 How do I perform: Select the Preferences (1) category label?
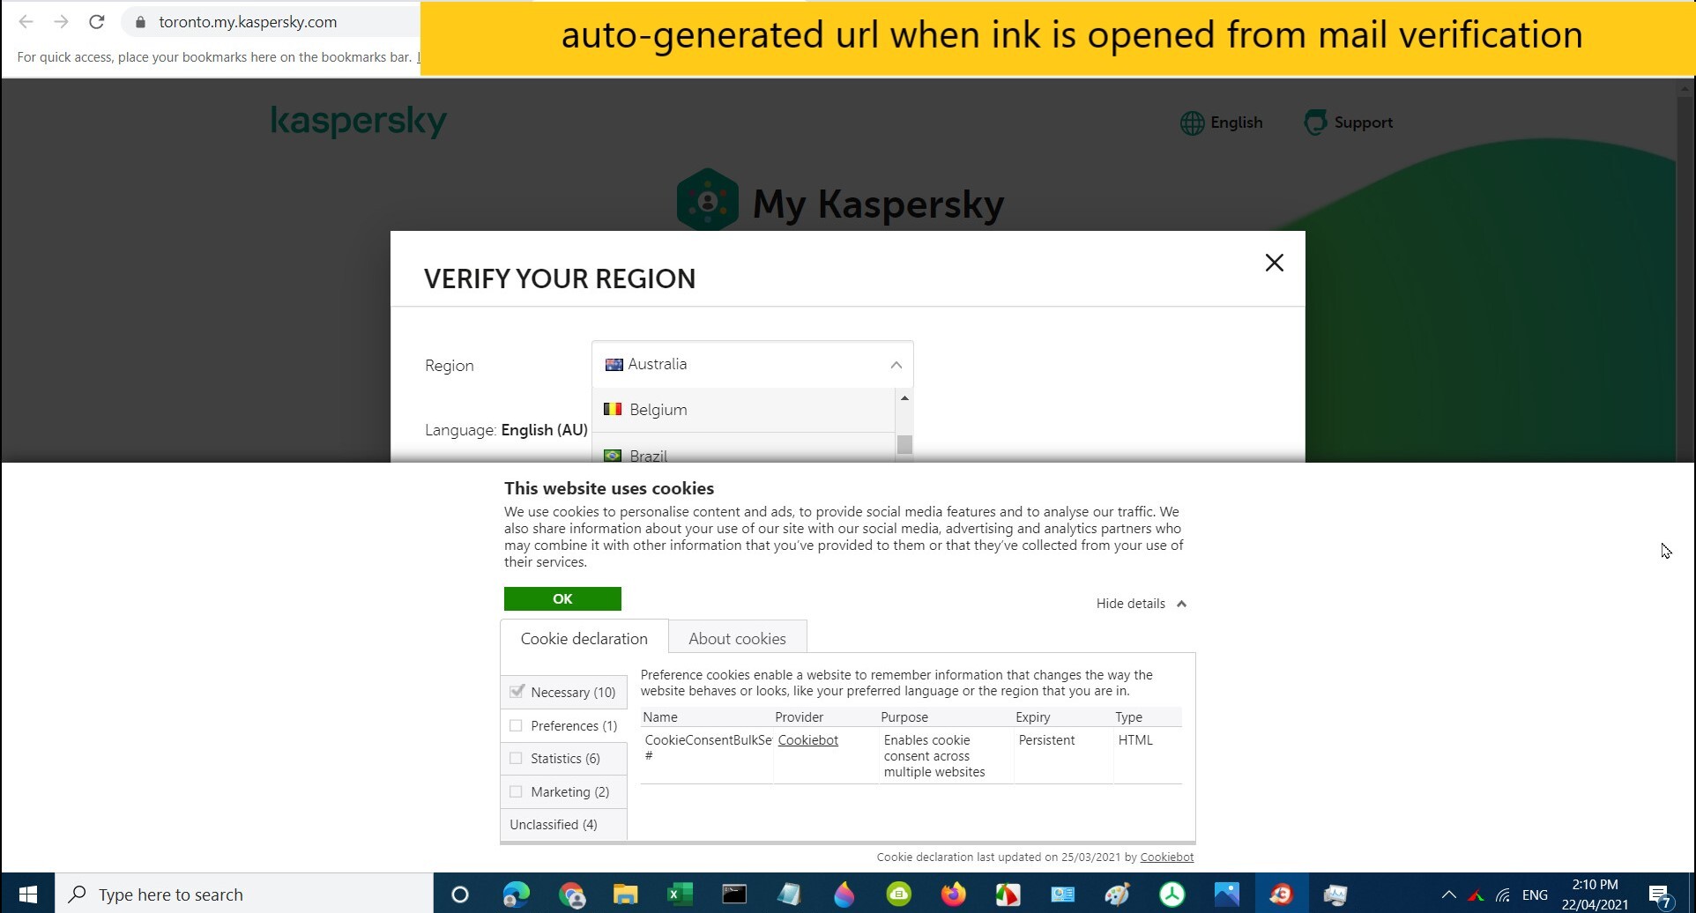574,726
